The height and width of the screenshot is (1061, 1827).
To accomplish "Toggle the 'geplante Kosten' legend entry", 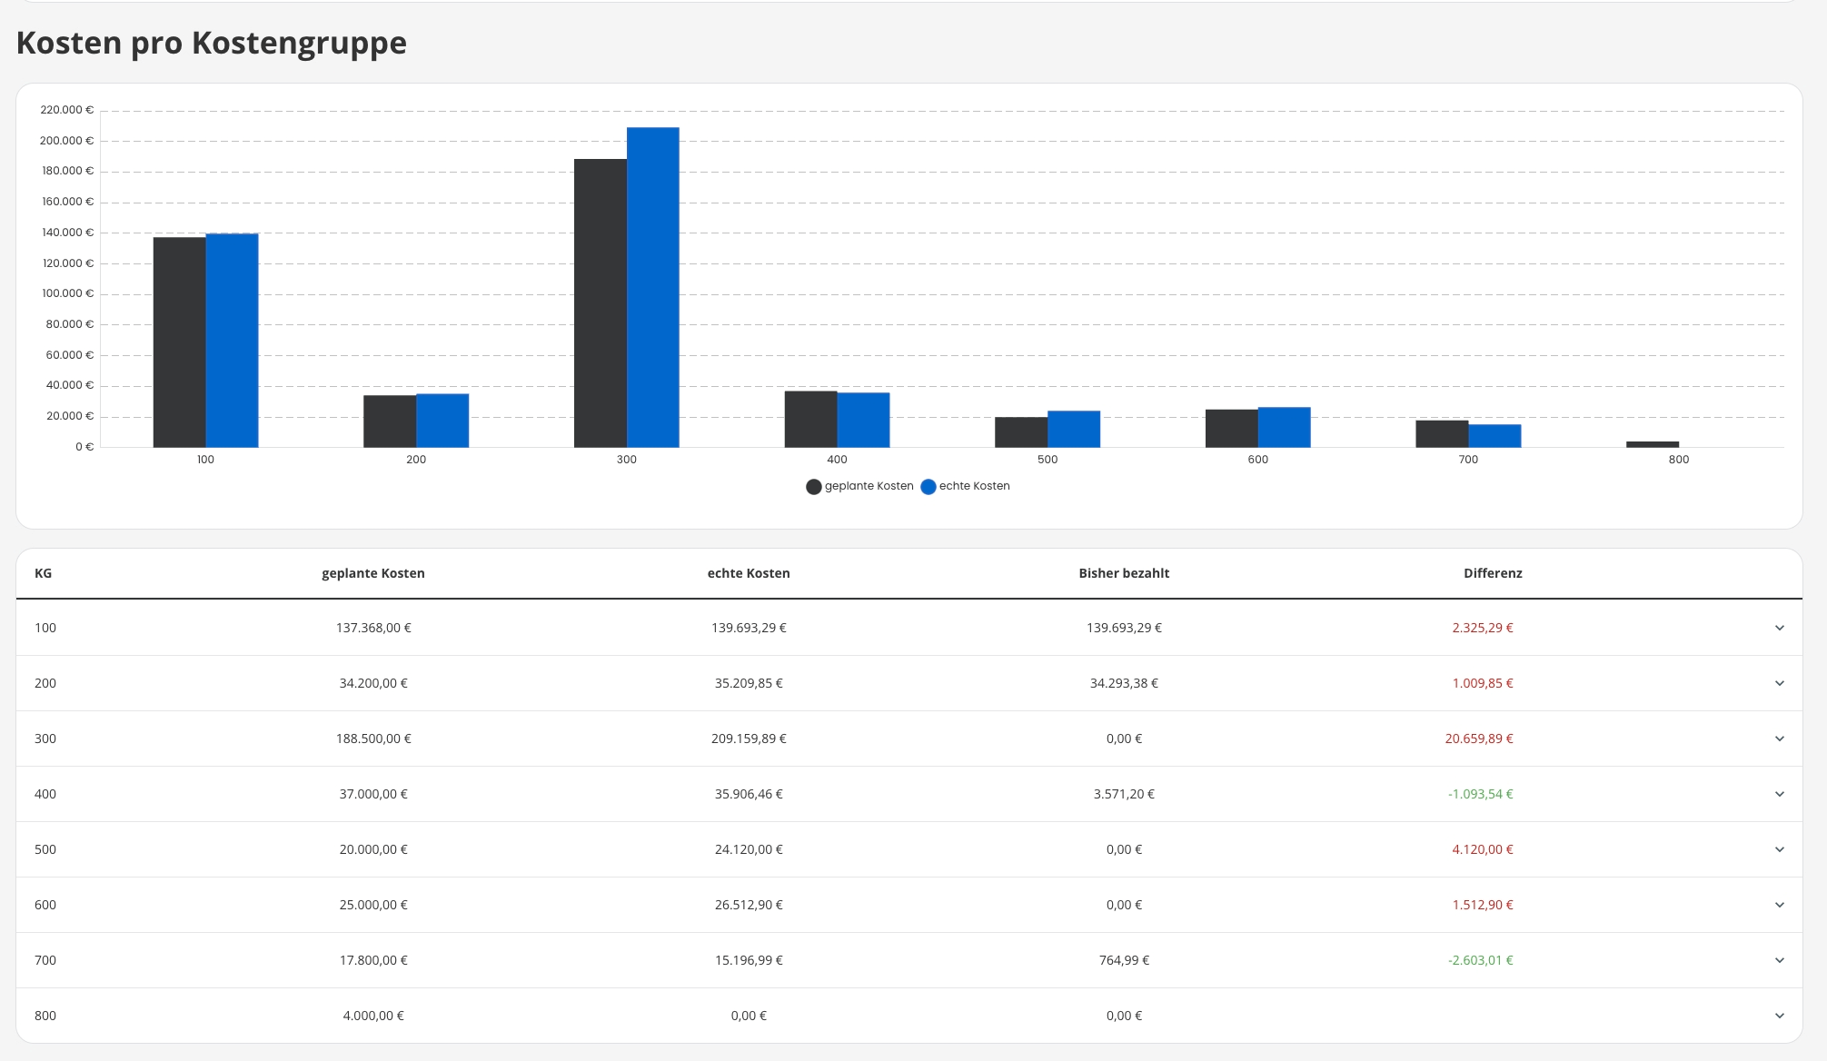I will (x=869, y=486).
